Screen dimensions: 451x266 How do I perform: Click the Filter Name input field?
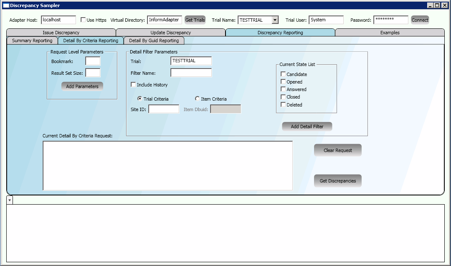191,73
